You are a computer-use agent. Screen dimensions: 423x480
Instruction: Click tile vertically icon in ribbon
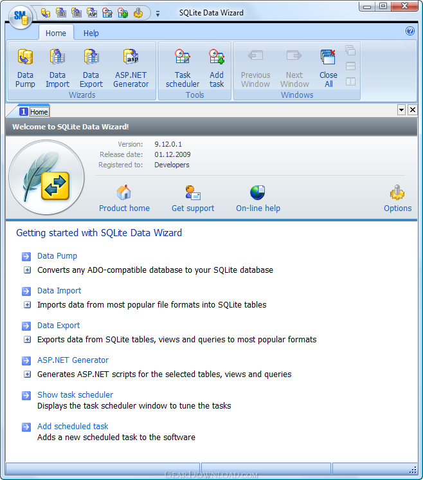pyautogui.click(x=350, y=82)
